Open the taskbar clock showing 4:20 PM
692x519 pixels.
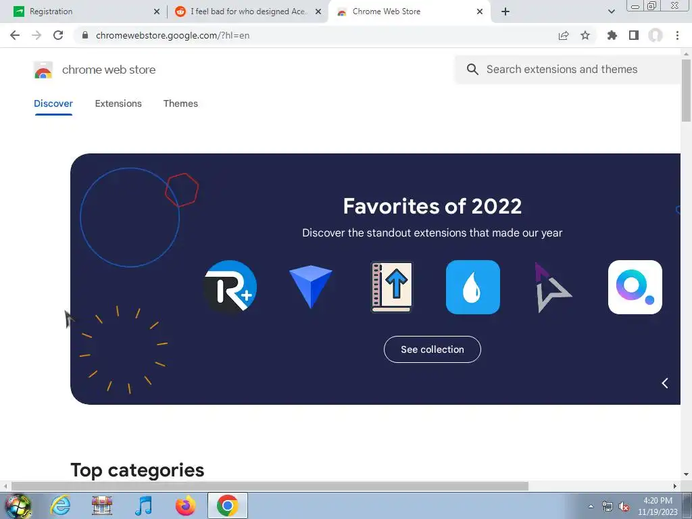658,506
